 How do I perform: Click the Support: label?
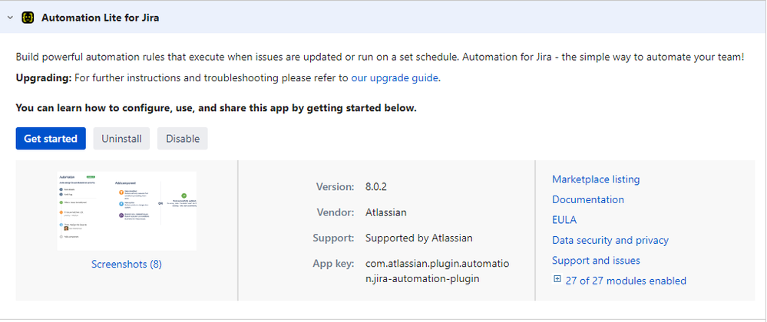334,238
